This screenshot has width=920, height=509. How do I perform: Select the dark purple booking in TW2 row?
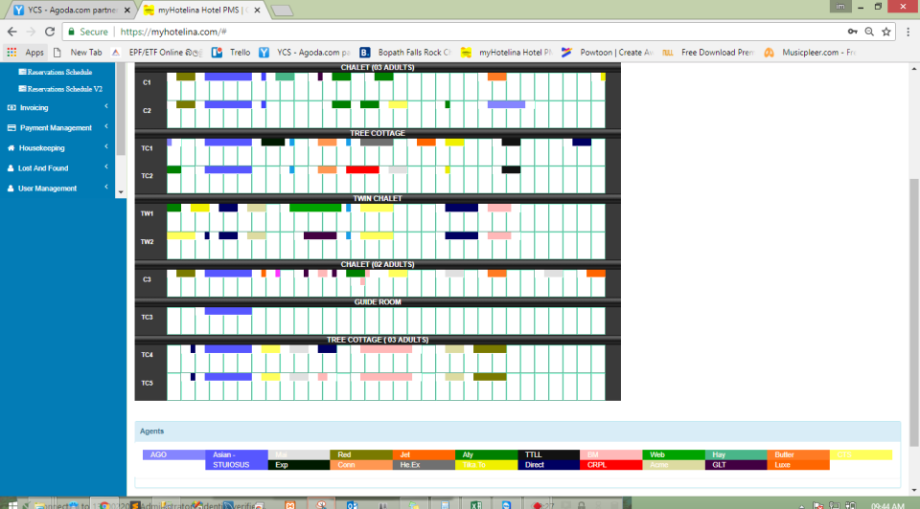[320, 236]
